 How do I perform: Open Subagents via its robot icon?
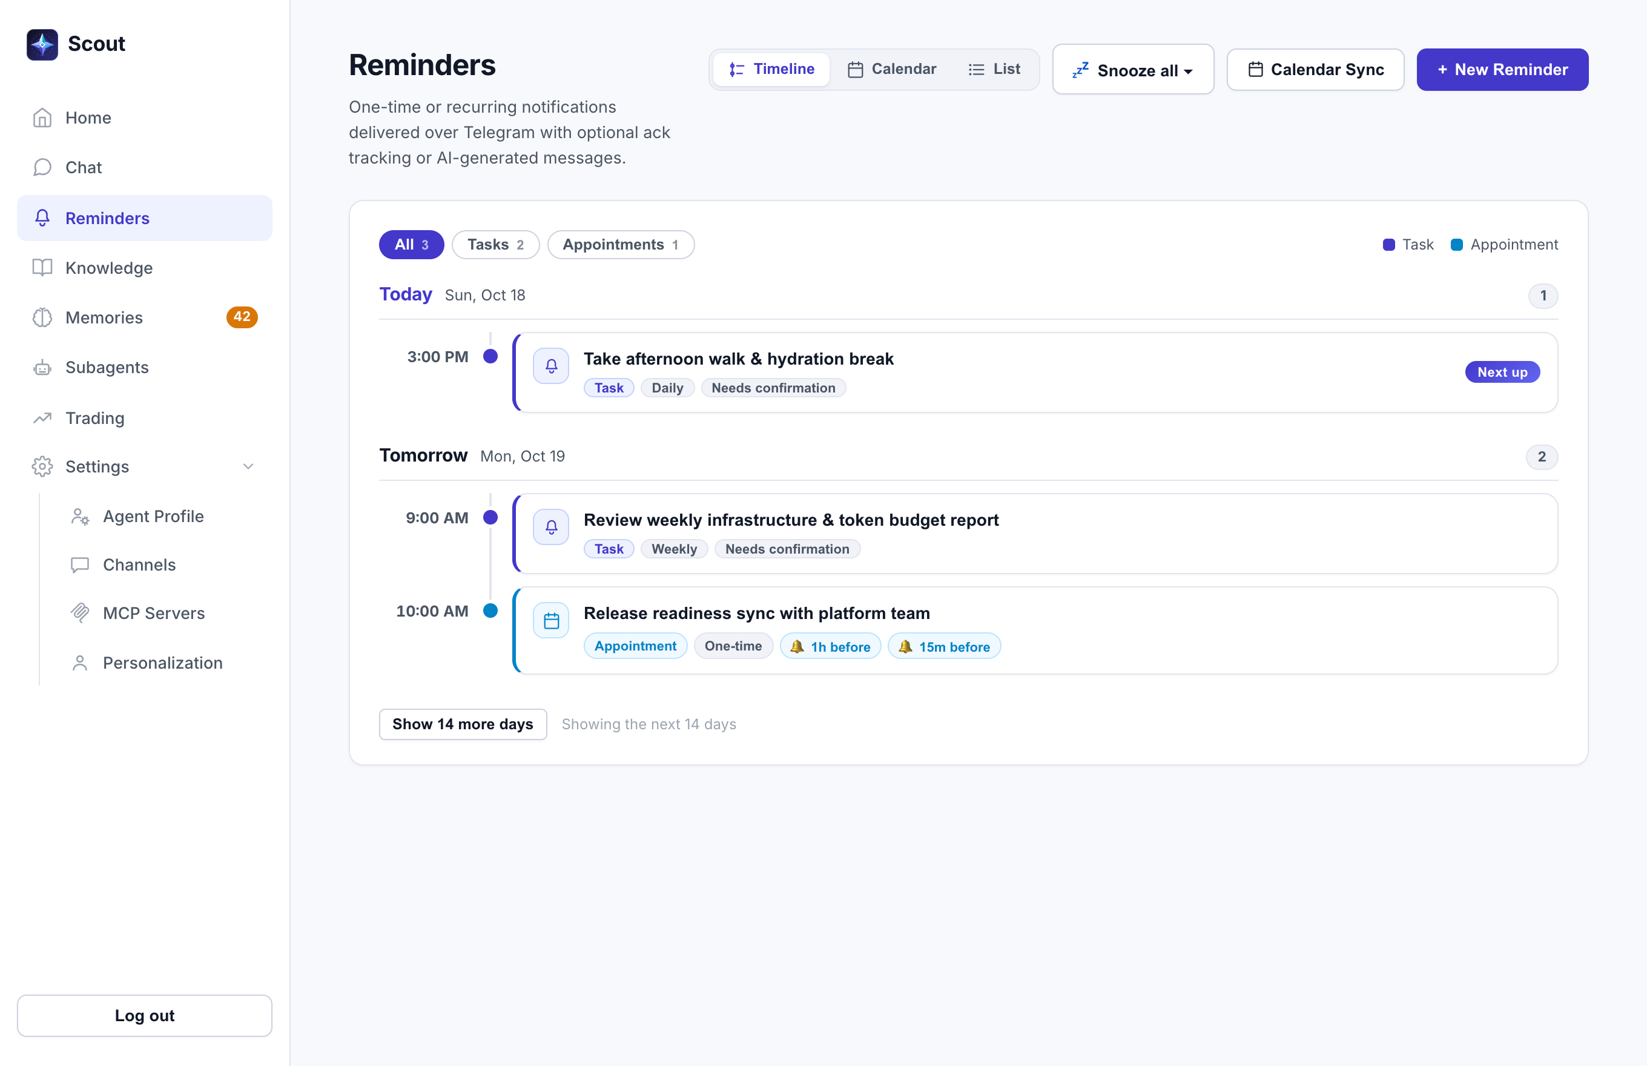(x=42, y=368)
